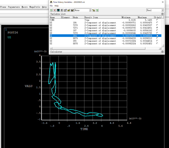Click the Clear Time-History Data icon

pyautogui.click(x=94, y=10)
